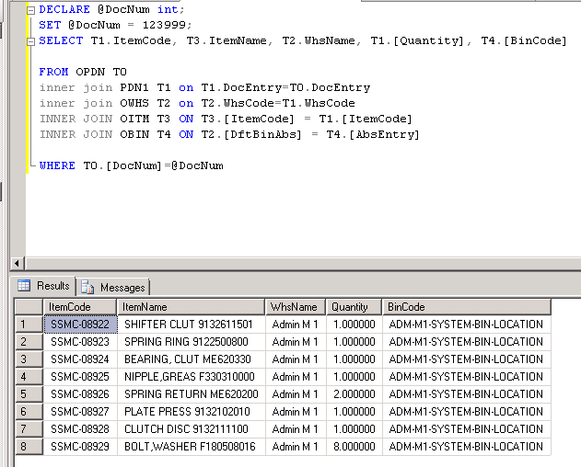
Task: Click Admin M 1 in row 4
Action: coord(296,377)
